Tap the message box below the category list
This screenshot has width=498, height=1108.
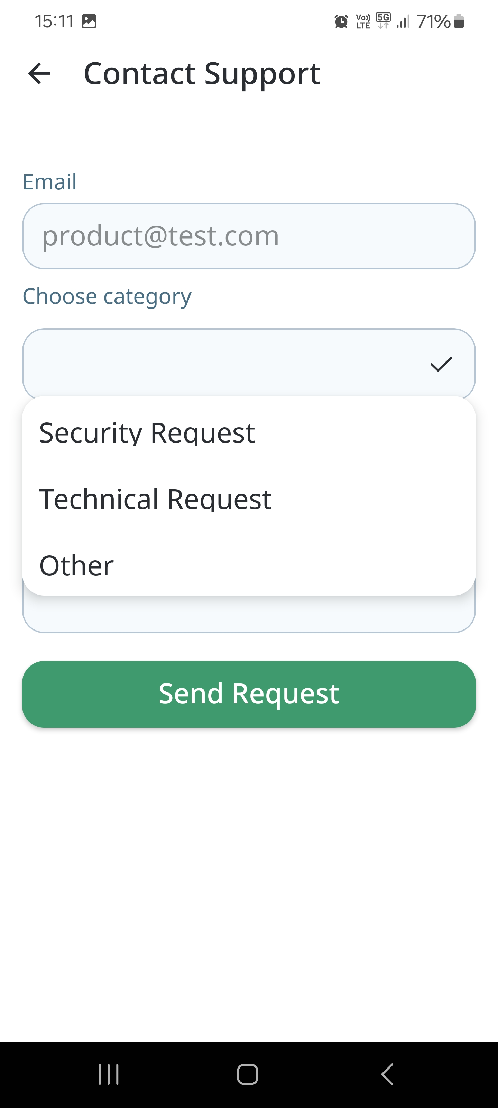[x=249, y=614]
